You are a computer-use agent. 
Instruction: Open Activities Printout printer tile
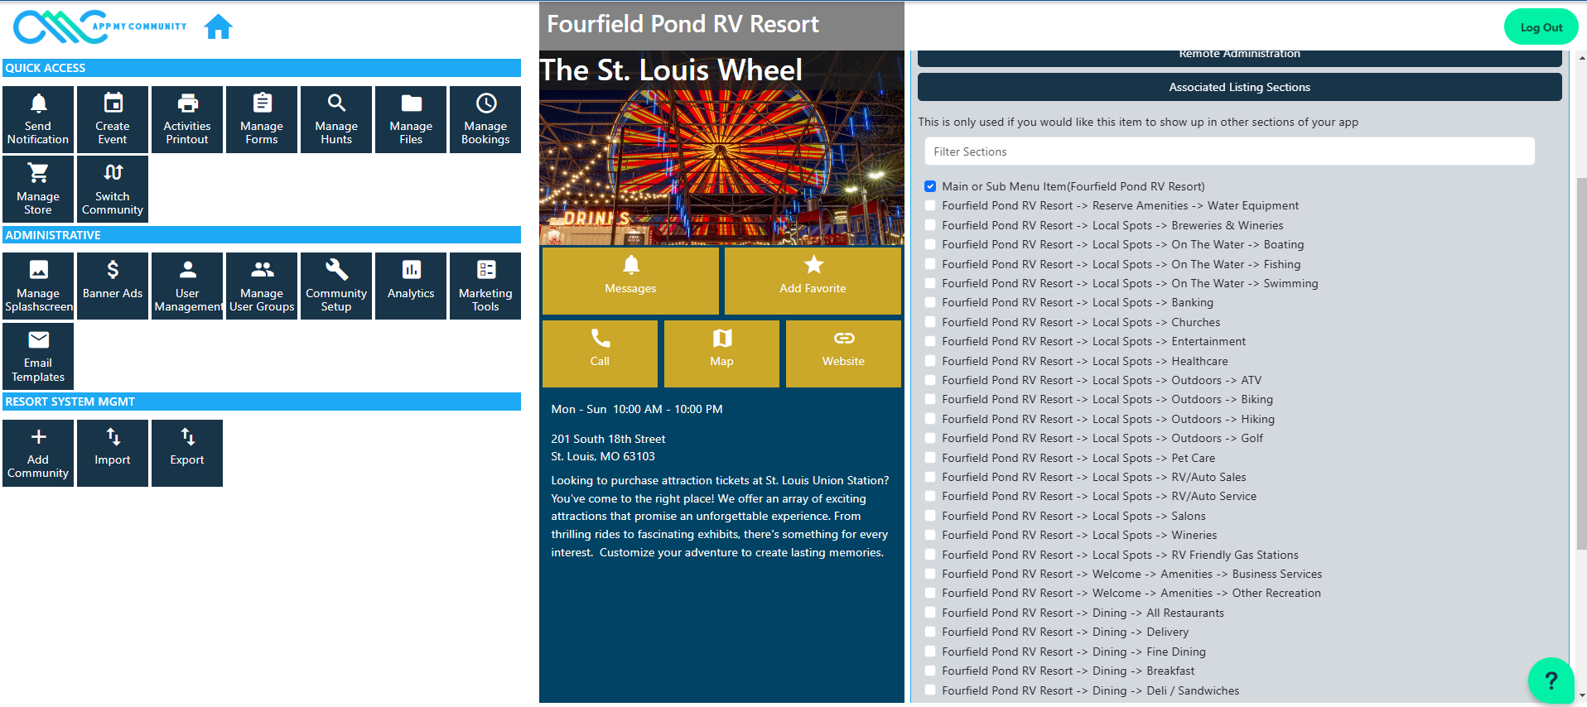click(187, 119)
